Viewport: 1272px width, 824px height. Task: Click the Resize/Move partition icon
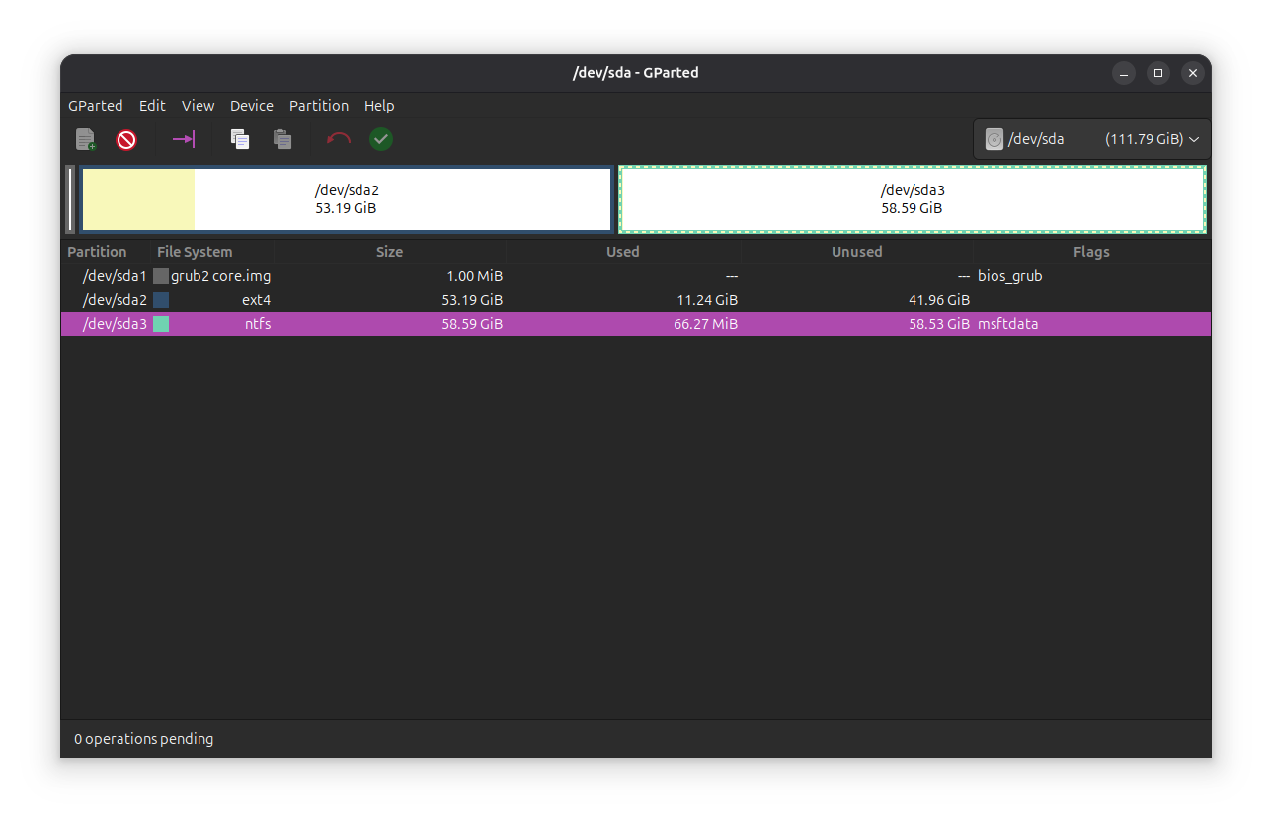[x=184, y=140]
